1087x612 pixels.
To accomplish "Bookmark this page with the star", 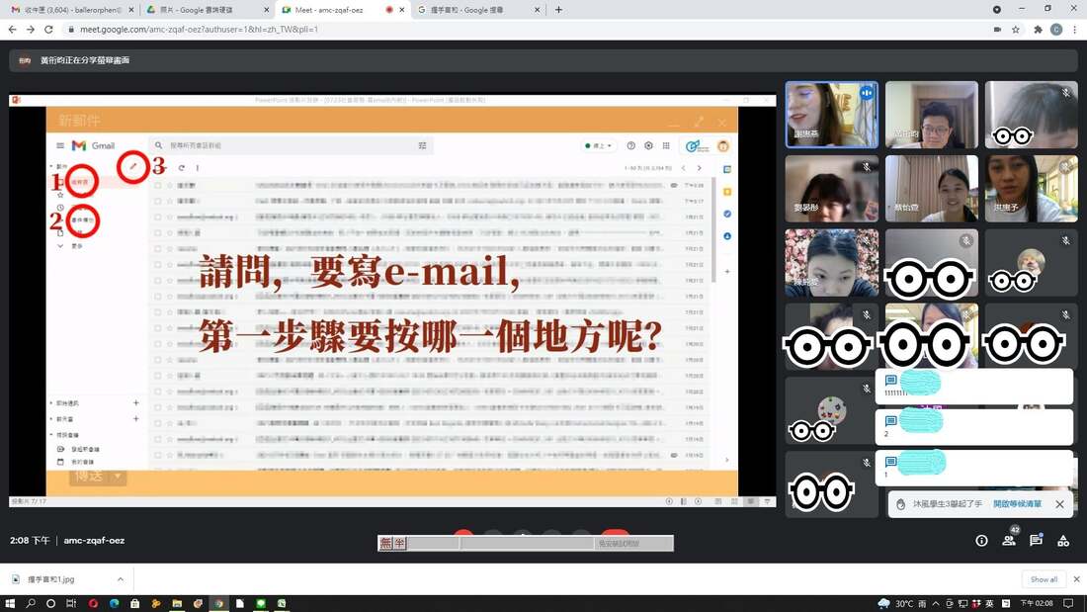I will 1016,29.
